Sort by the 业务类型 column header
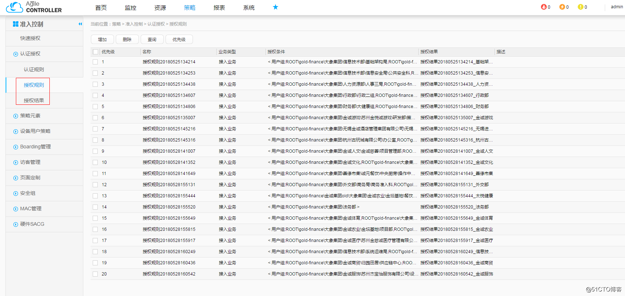The width and height of the screenshot is (625, 296). [227, 52]
